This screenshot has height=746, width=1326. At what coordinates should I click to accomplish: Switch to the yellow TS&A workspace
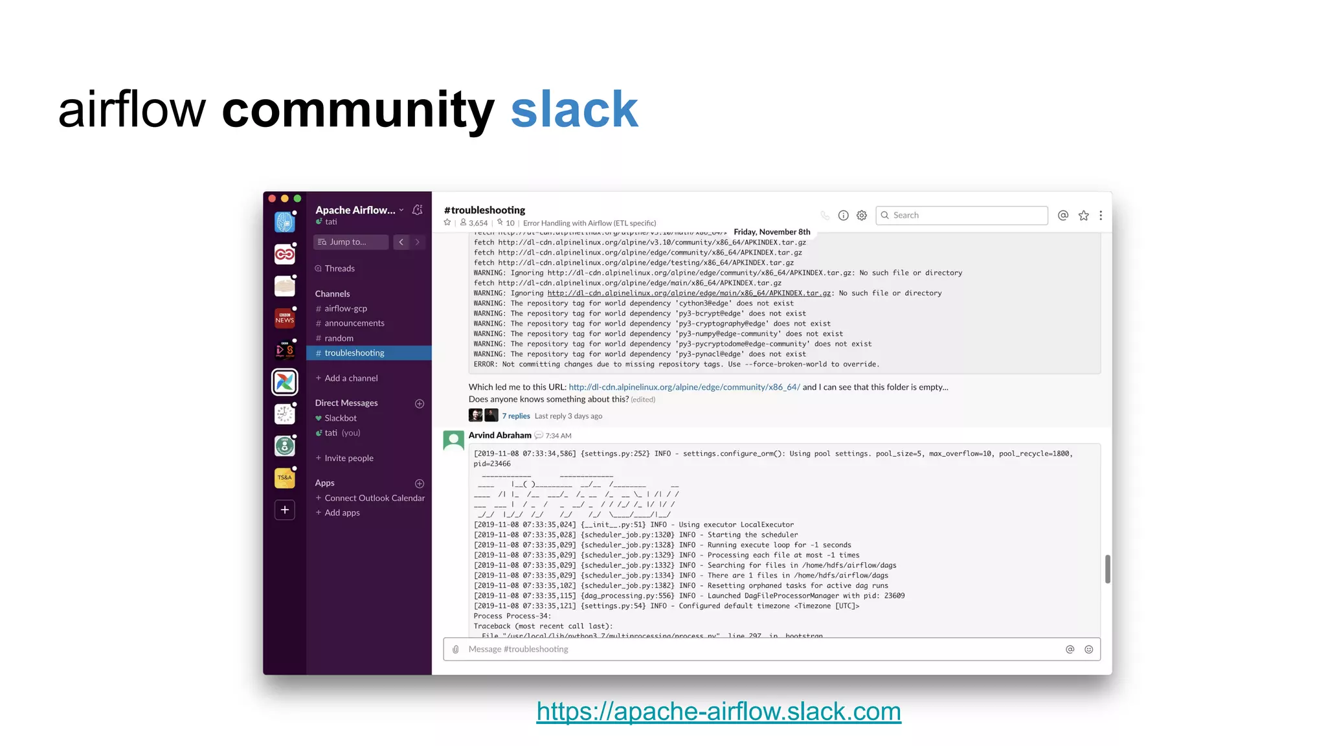tap(285, 478)
